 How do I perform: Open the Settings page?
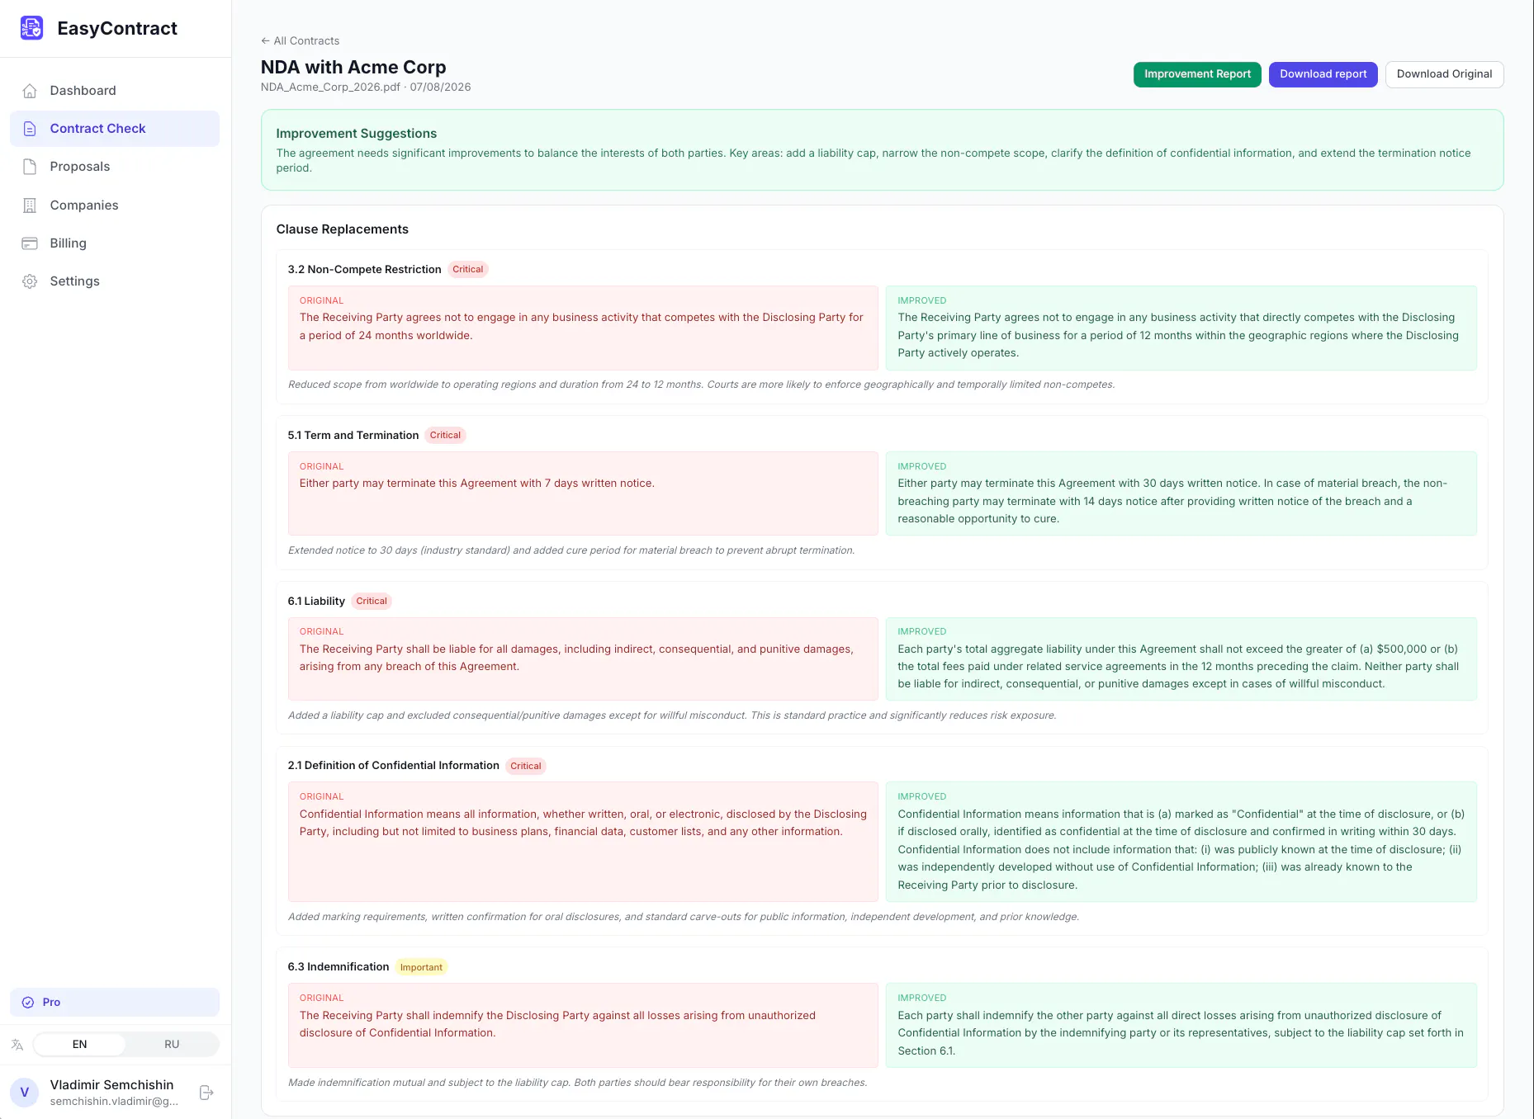click(x=115, y=281)
